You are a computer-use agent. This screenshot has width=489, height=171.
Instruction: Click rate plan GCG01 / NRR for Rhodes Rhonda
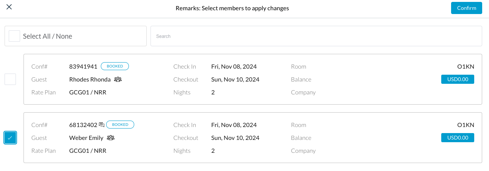click(88, 93)
